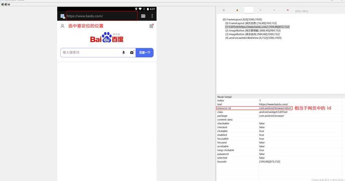The height and width of the screenshot is (181, 345).
Task: Click the Wi-Fi icon in Android status bar
Action: (140, 9)
